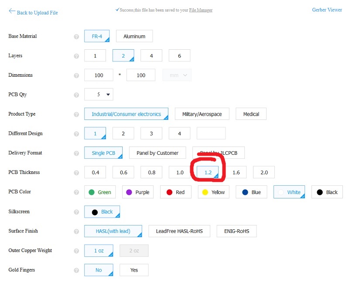Click the second dimension field showing 100
The height and width of the screenshot is (283, 349).
(141, 75)
